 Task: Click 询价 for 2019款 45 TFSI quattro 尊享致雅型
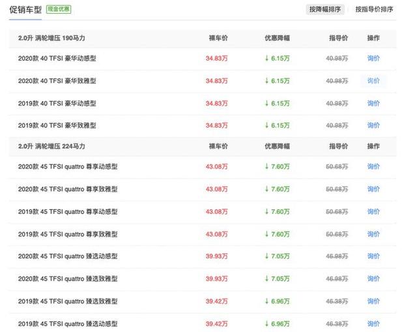(x=373, y=234)
